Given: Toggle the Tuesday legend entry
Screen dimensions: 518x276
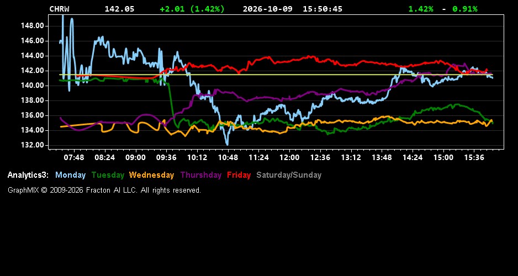Looking at the screenshot, I should pyautogui.click(x=108, y=175).
